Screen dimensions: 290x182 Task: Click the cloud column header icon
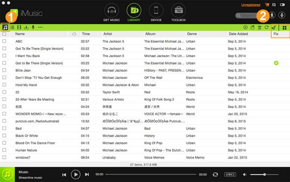point(74,34)
